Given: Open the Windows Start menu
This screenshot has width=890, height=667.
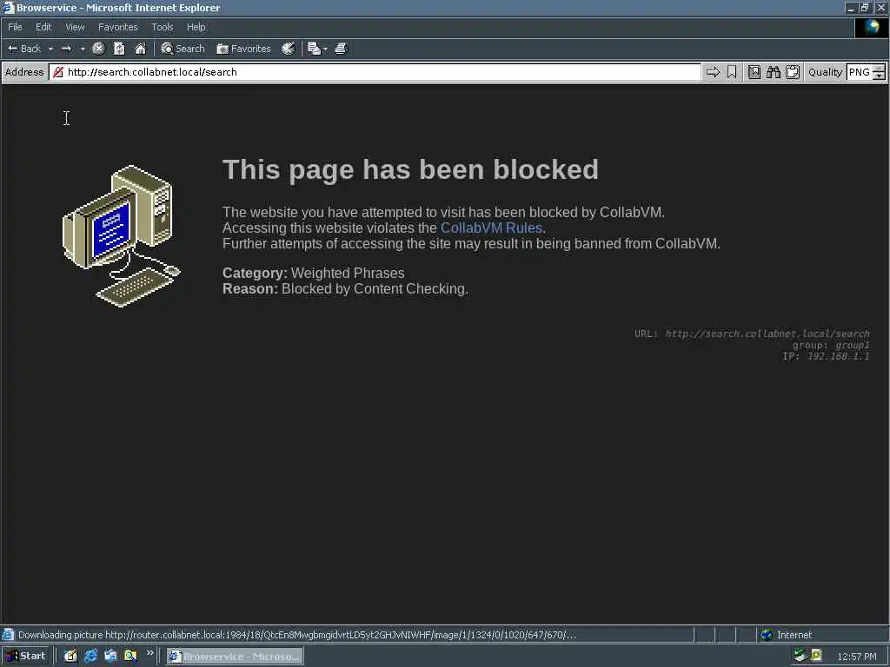Looking at the screenshot, I should click(x=26, y=657).
